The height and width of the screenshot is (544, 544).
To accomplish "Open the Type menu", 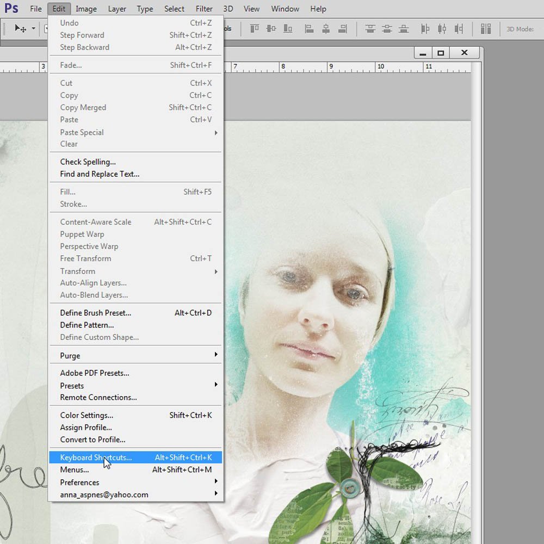I will (x=145, y=9).
